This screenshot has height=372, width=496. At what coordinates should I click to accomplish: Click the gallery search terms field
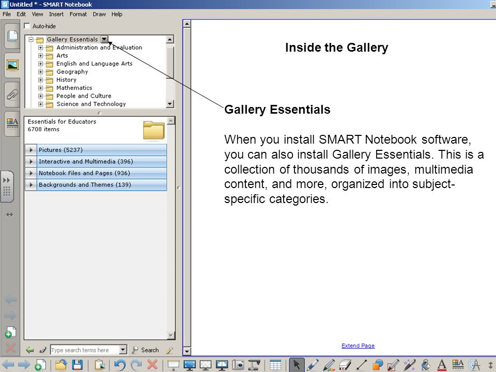click(x=84, y=350)
